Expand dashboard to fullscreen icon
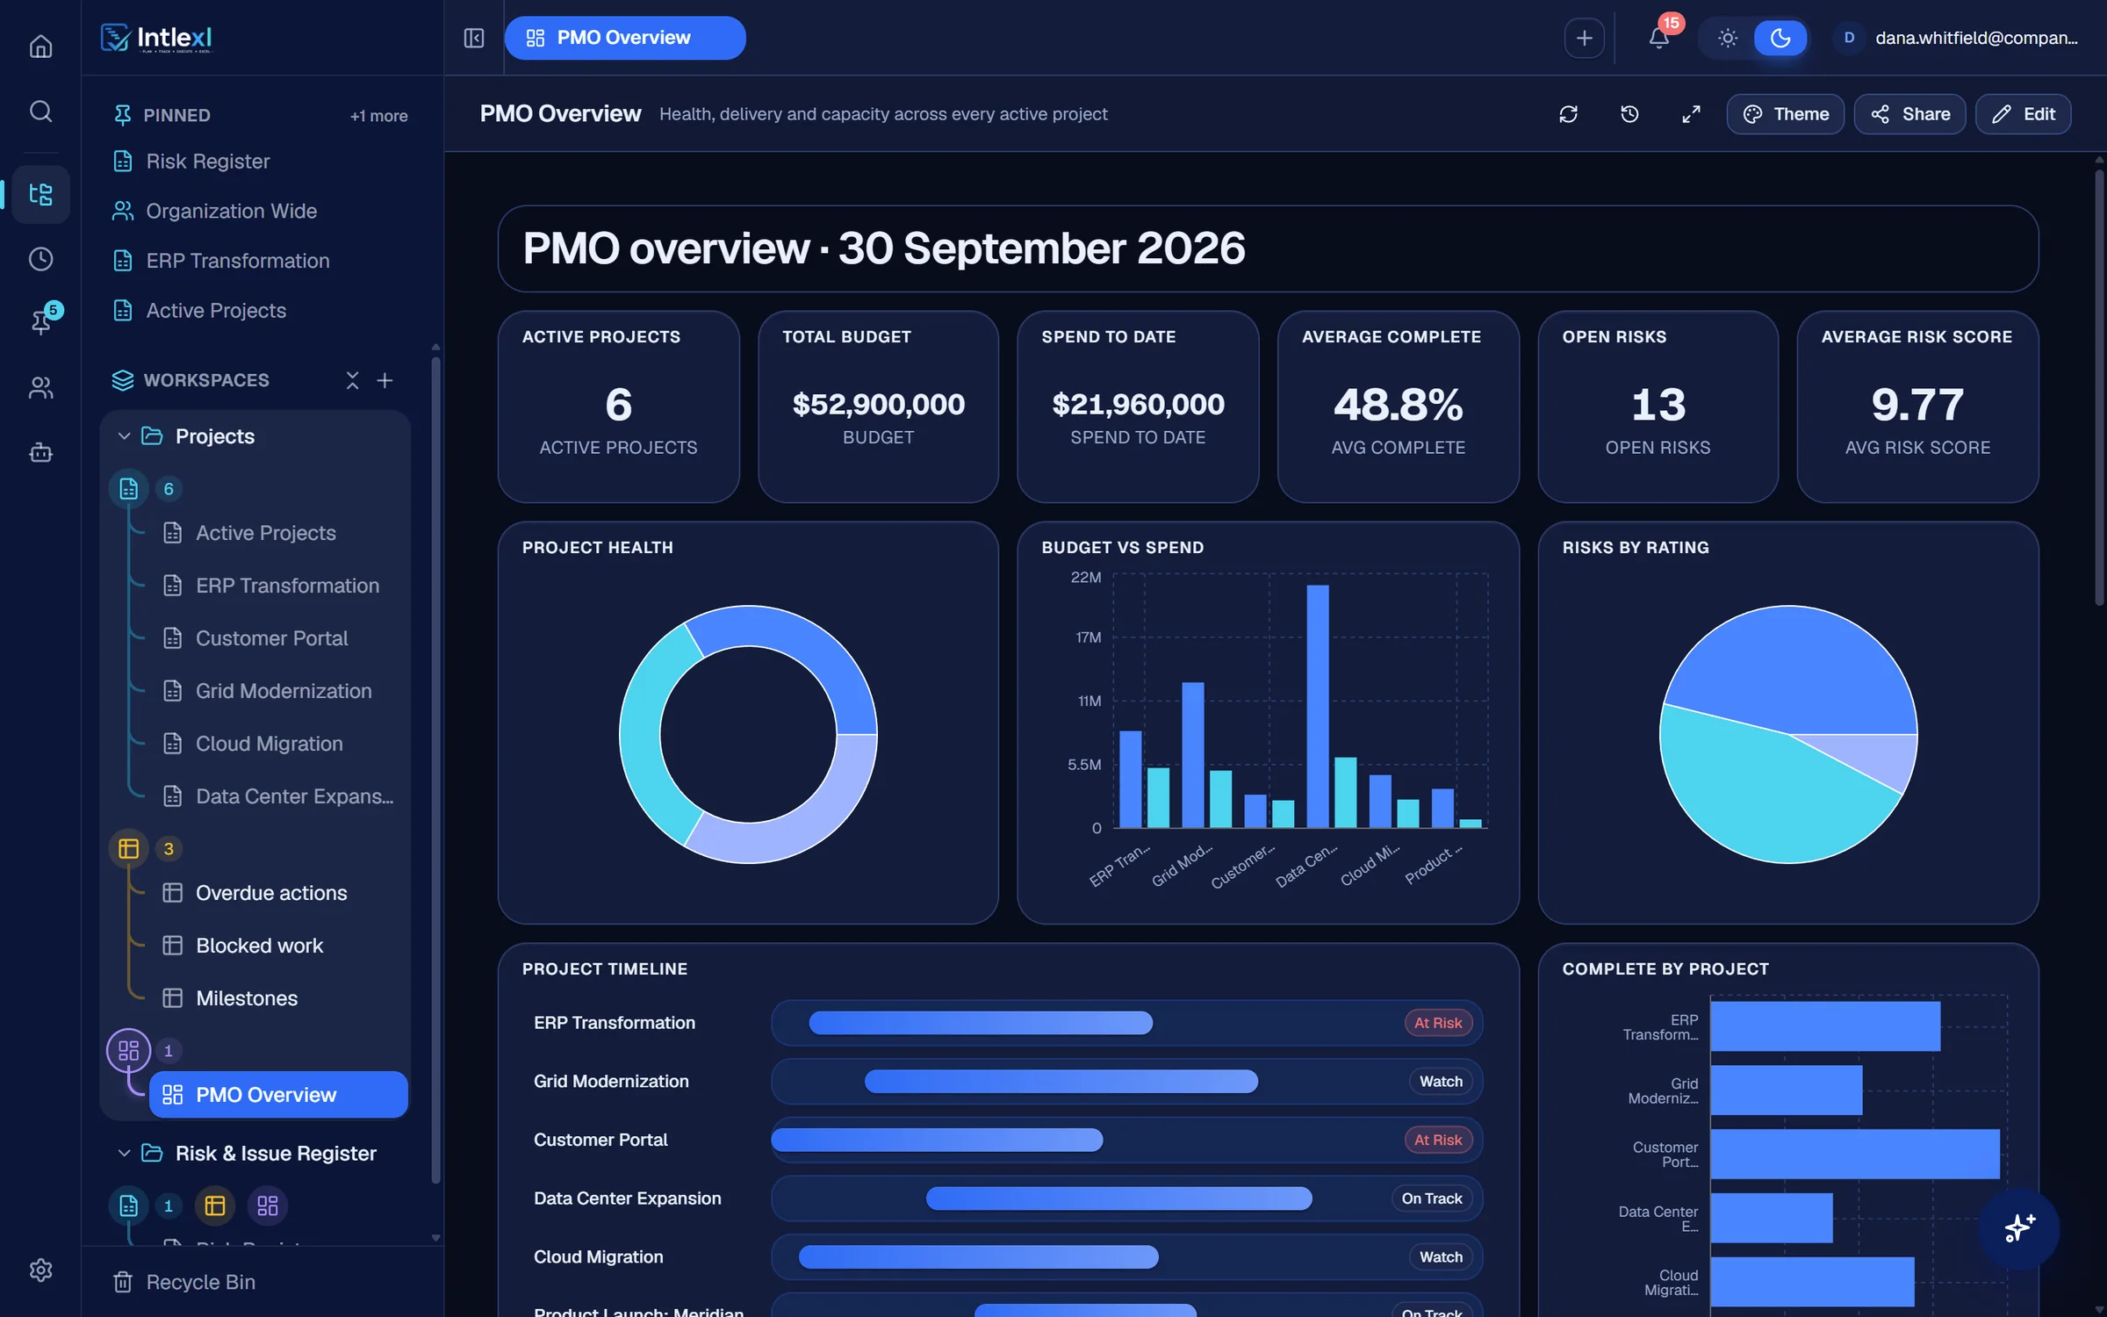The width and height of the screenshot is (2107, 1317). 1691,114
